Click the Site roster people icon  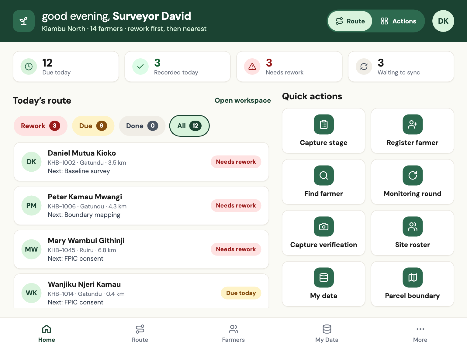coord(413,226)
